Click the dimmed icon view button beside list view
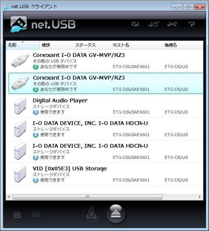The height and width of the screenshot is (231, 209). 36,215
